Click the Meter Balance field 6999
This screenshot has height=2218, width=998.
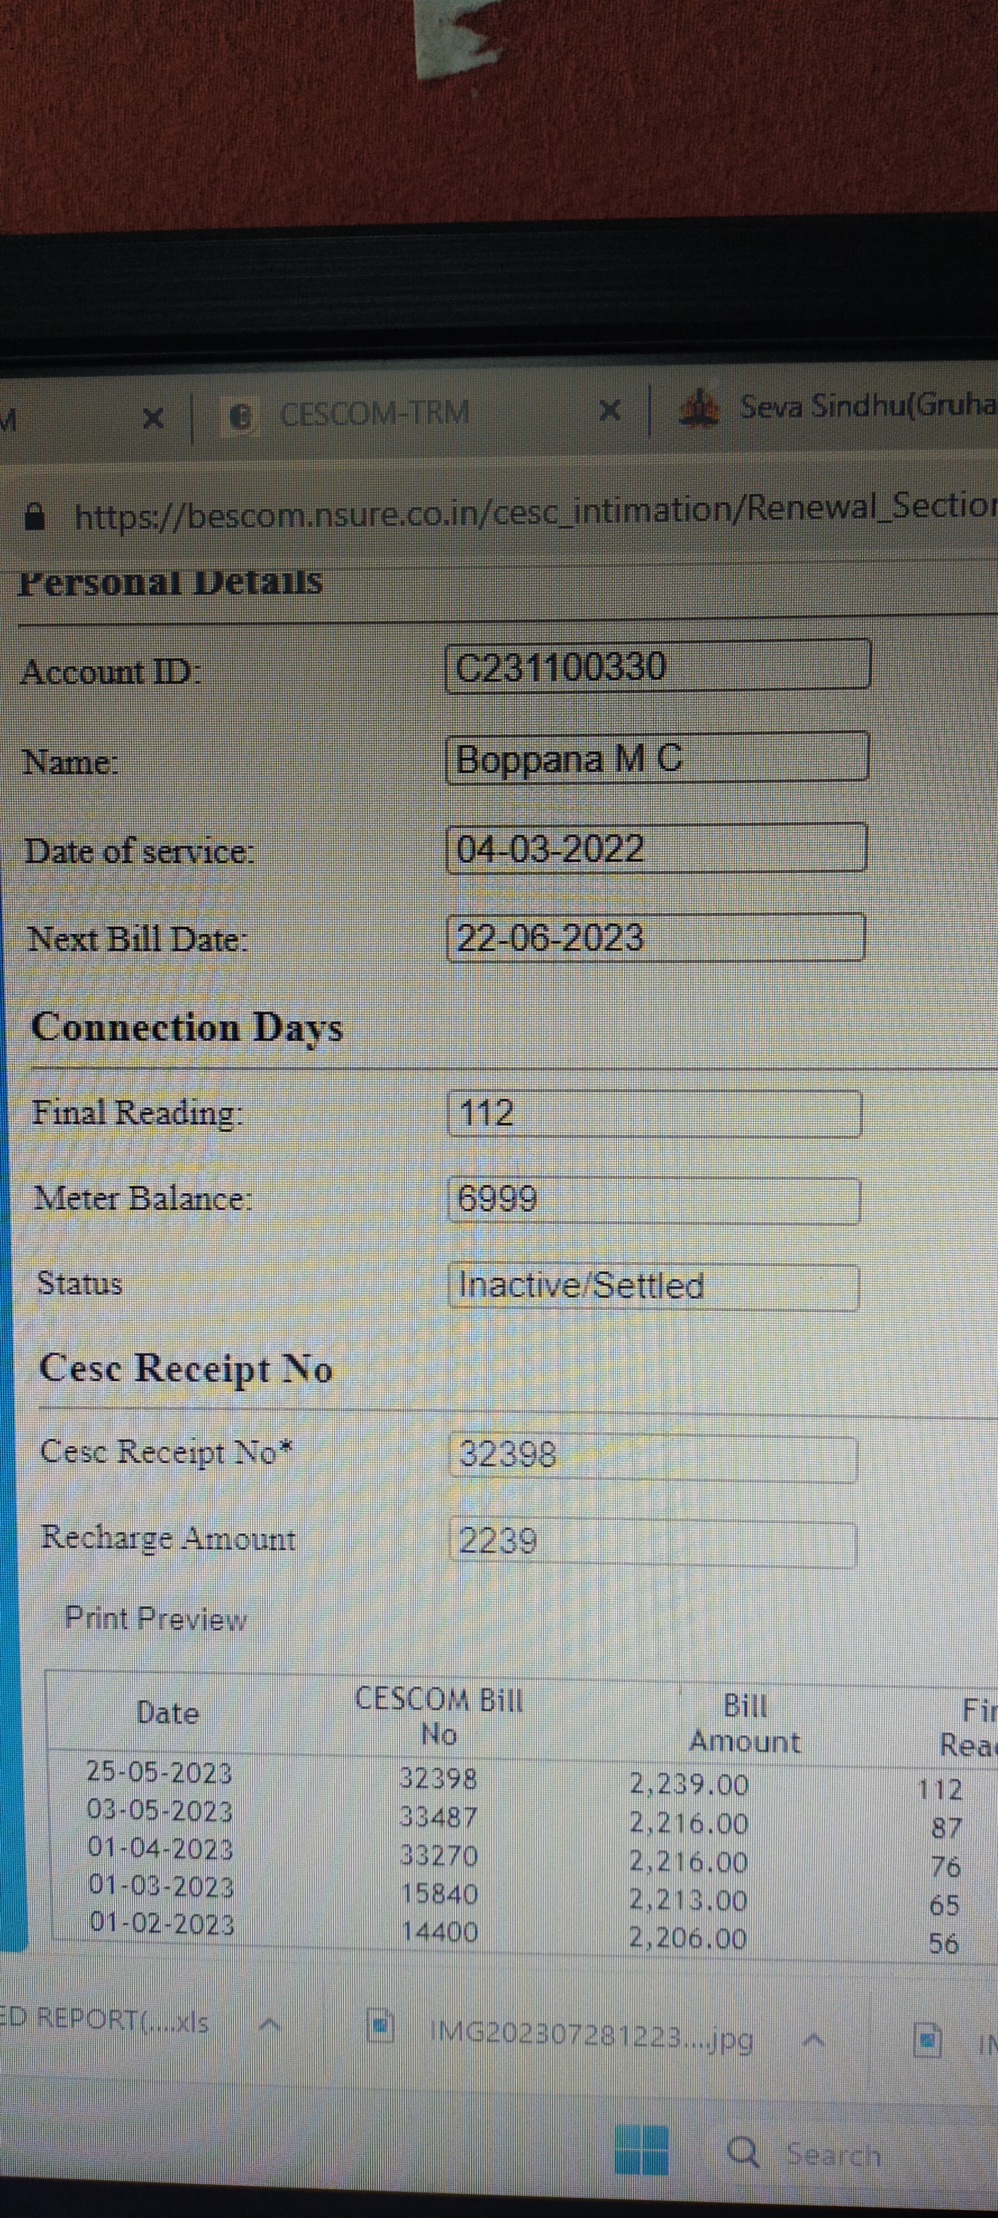[654, 1200]
